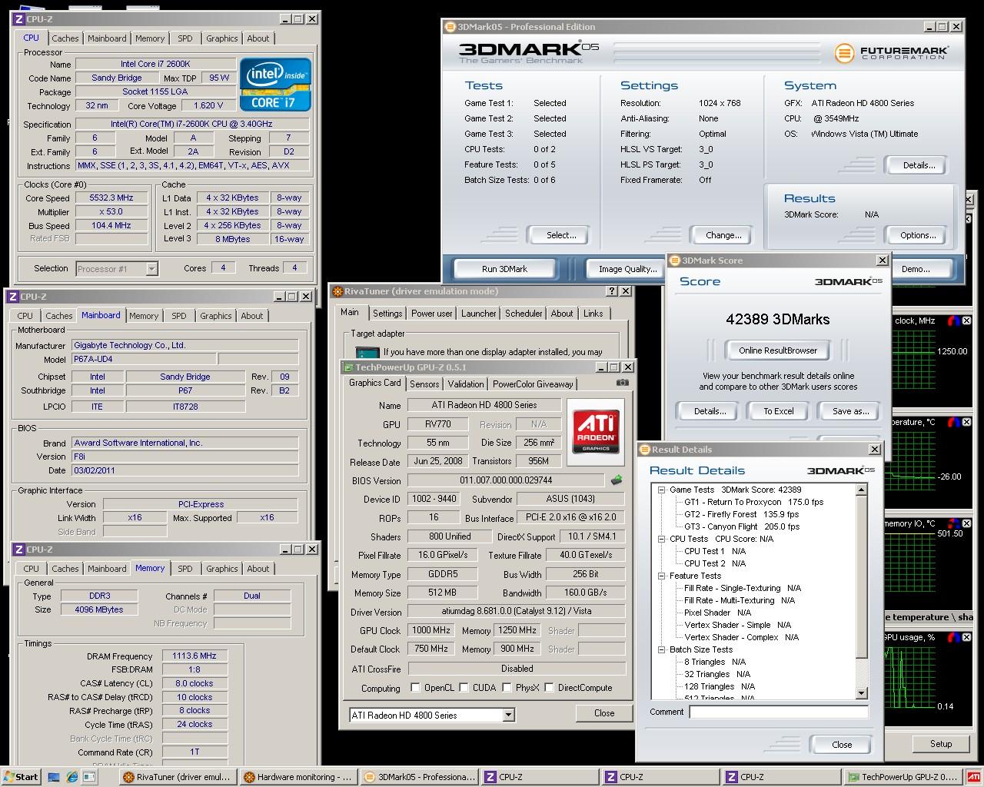Switch to TechPowerUp GPU-Z taskbar item
984x787 pixels.
pos(902,777)
